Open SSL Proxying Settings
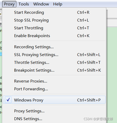Image resolution: width=117 pixels, height=123 pixels. pos(54,55)
